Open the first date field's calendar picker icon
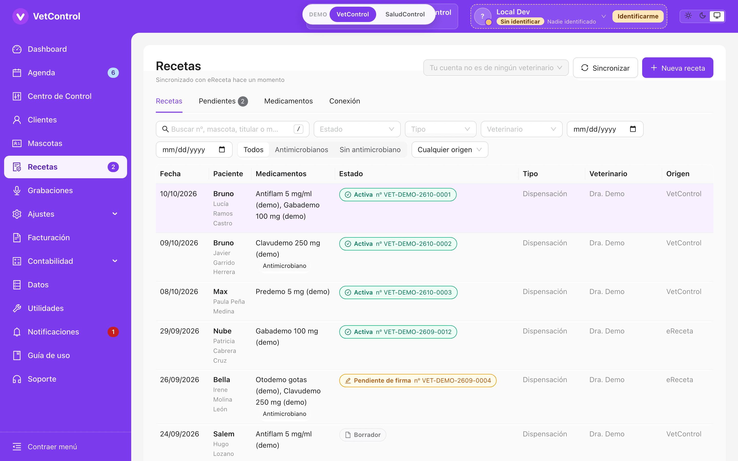 coord(633,129)
